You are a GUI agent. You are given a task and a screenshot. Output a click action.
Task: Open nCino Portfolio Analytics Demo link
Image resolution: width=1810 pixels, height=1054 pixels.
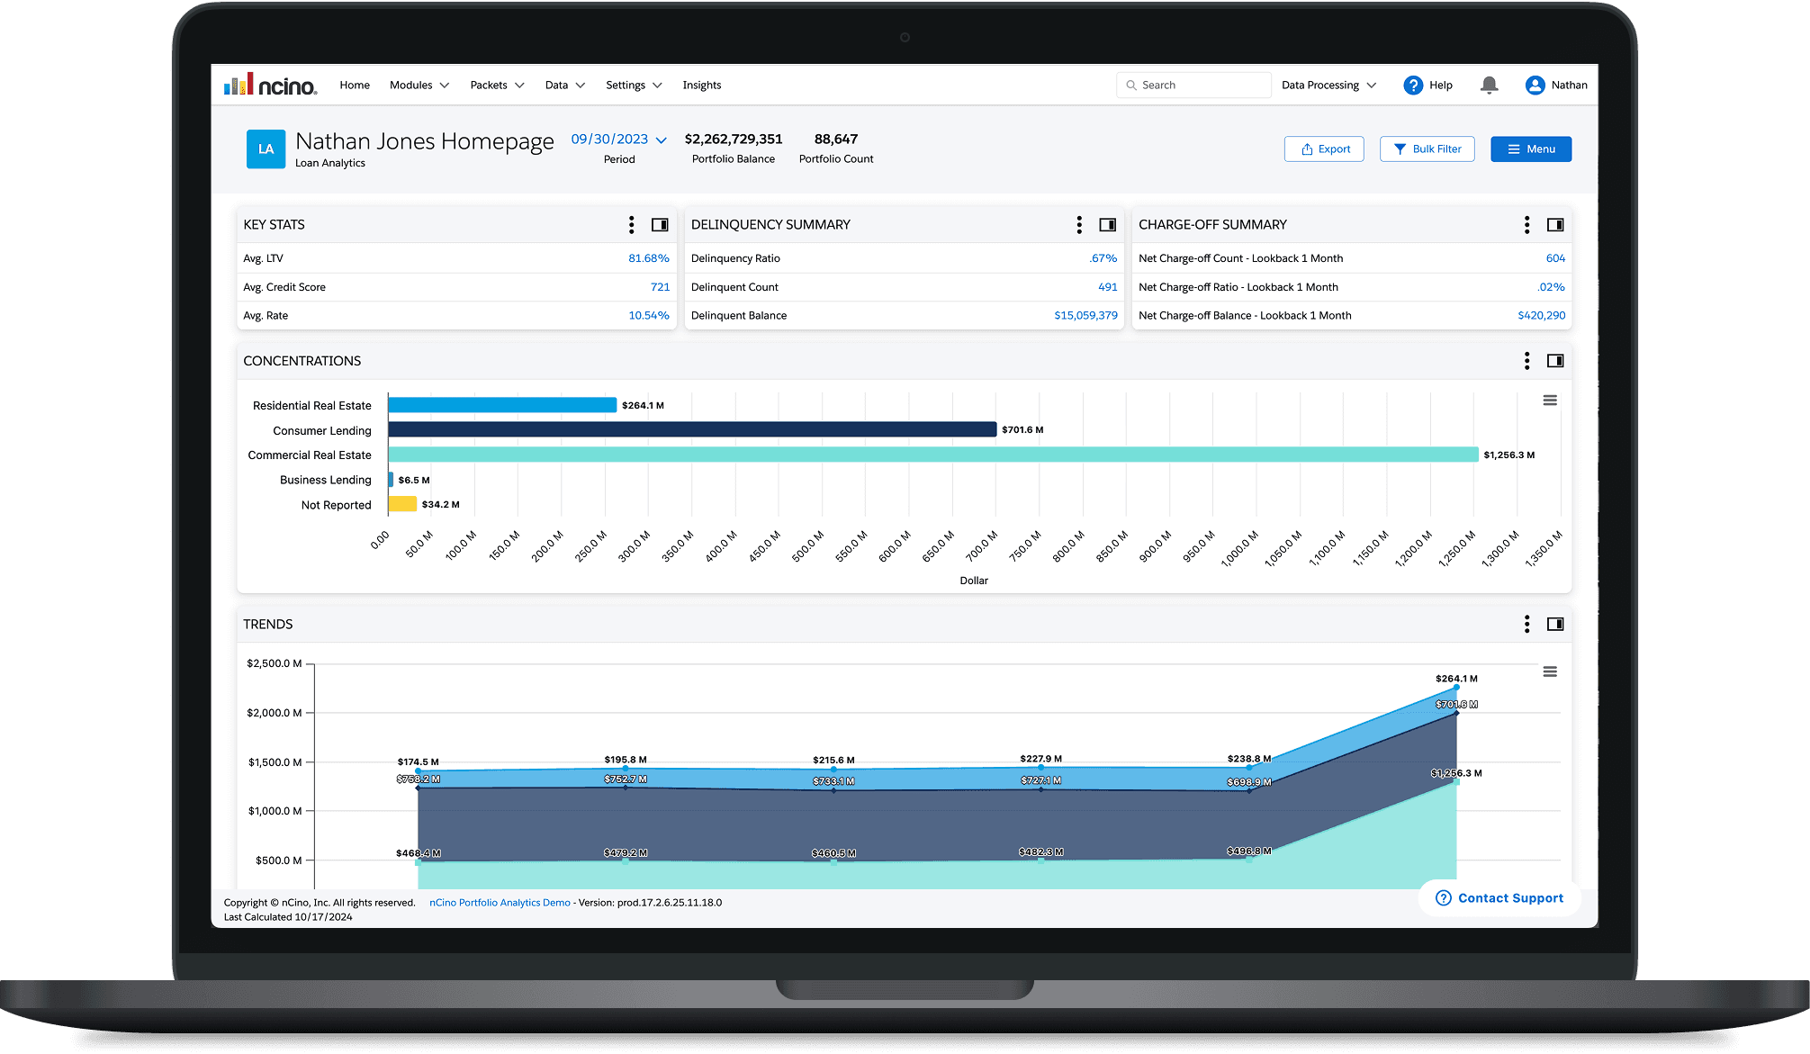500,903
